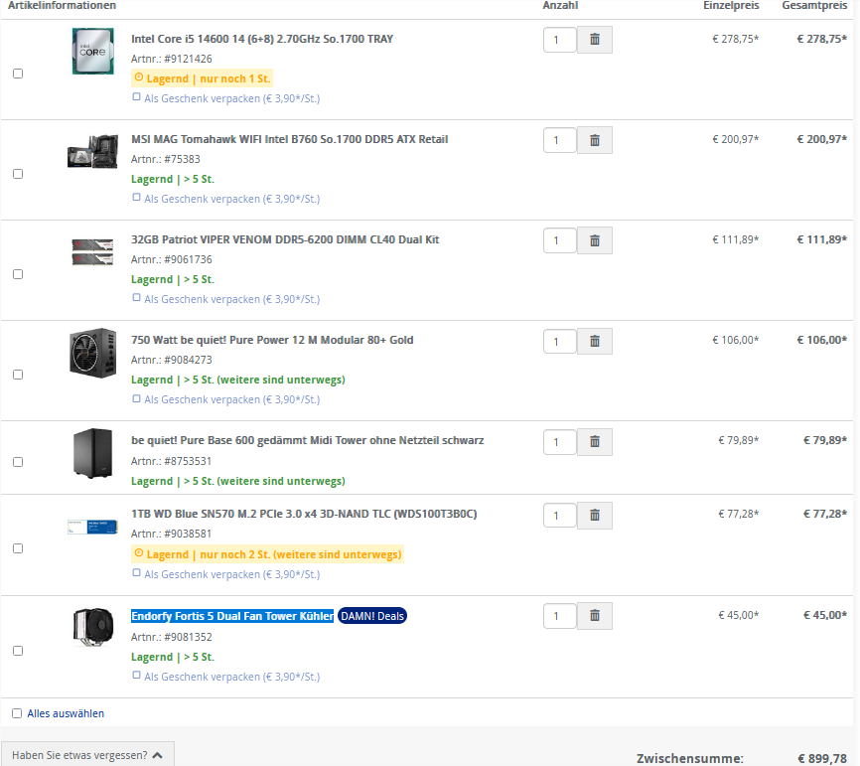The height and width of the screenshot is (766, 860).
Task: Open MSI MAG Tomahawk motherboard thumbnail
Action: [92, 151]
